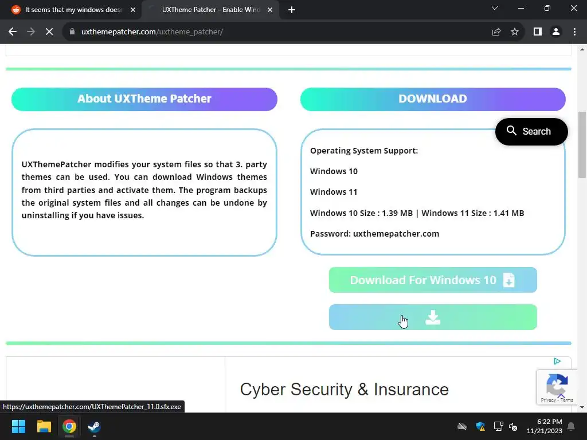The width and height of the screenshot is (587, 440).
Task: Click the About UXTheme Patcher header
Action: click(x=144, y=99)
